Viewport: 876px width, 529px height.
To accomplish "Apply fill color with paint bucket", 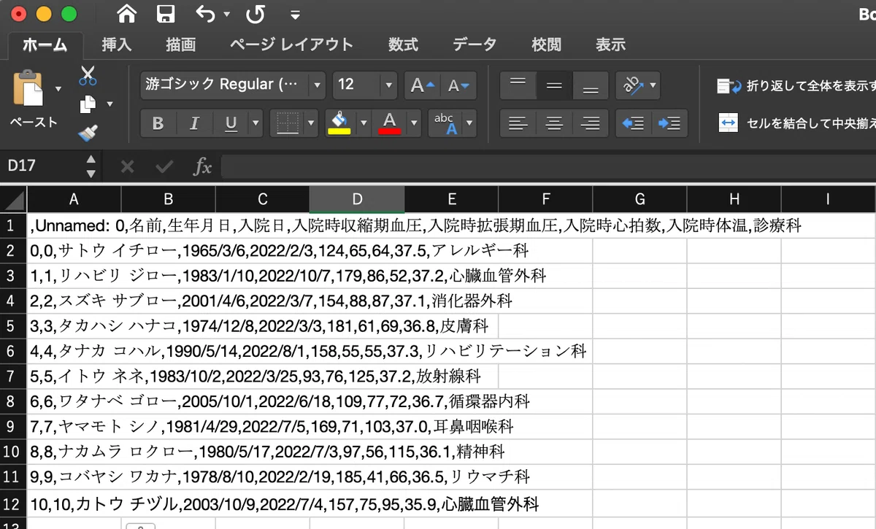I will pos(339,123).
